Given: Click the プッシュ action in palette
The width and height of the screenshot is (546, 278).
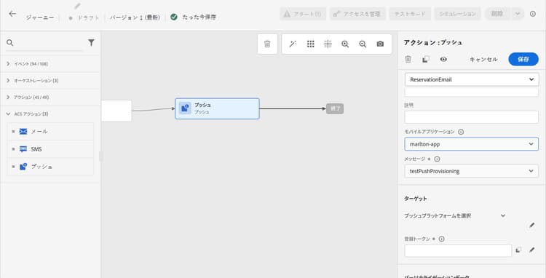Looking at the screenshot, I should click(x=50, y=167).
